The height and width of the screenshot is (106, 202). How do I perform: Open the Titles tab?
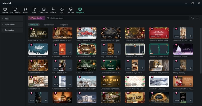[x=34, y=11]
